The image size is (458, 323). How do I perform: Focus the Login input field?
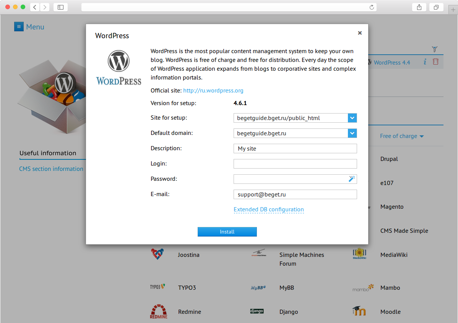click(295, 164)
